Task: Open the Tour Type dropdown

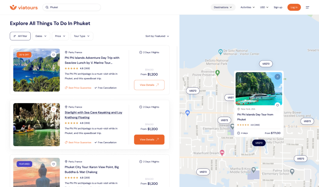Action: coord(82,36)
